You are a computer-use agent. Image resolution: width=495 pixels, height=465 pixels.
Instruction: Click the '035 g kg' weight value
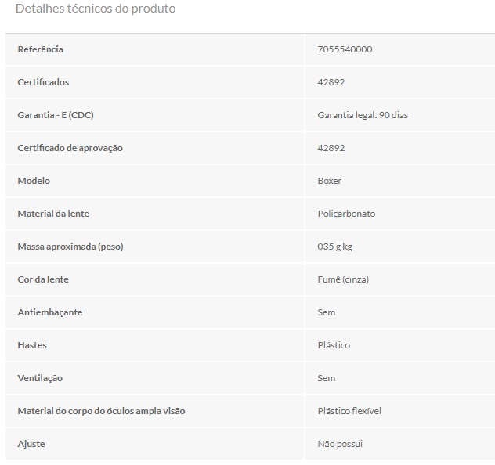click(335, 247)
